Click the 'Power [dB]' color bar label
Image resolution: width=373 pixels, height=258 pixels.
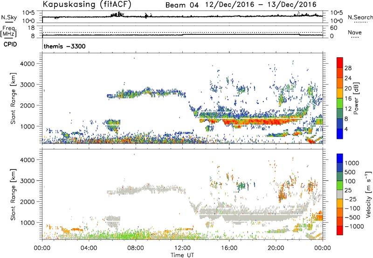coord(356,98)
